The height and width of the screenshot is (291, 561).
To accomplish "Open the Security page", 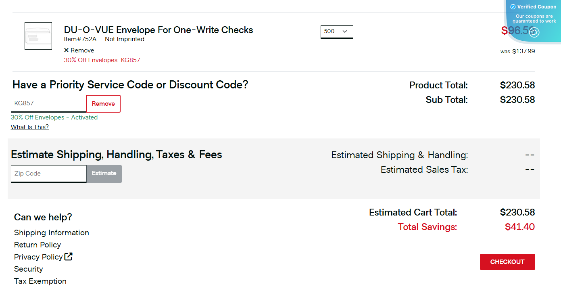I will (28, 269).
